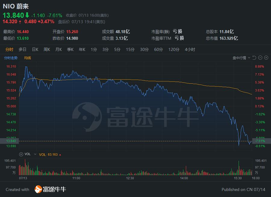Click the NIO 蔚来 stock title
The width and height of the screenshot is (271, 197).
click(x=16, y=6)
